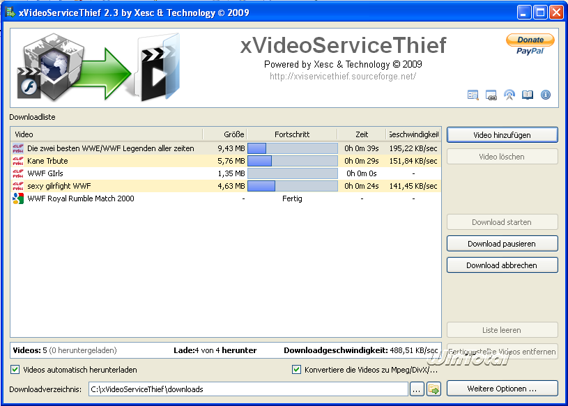The height and width of the screenshot is (406, 568).
Task: Click the Google Video icon beside Royal Rumble
Action: [18, 198]
